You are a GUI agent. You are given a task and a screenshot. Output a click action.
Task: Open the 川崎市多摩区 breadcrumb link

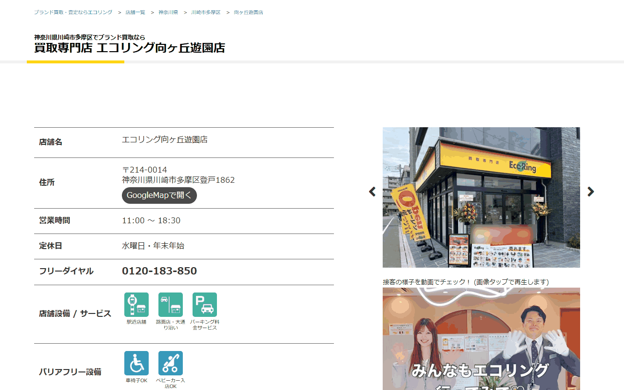(x=206, y=12)
